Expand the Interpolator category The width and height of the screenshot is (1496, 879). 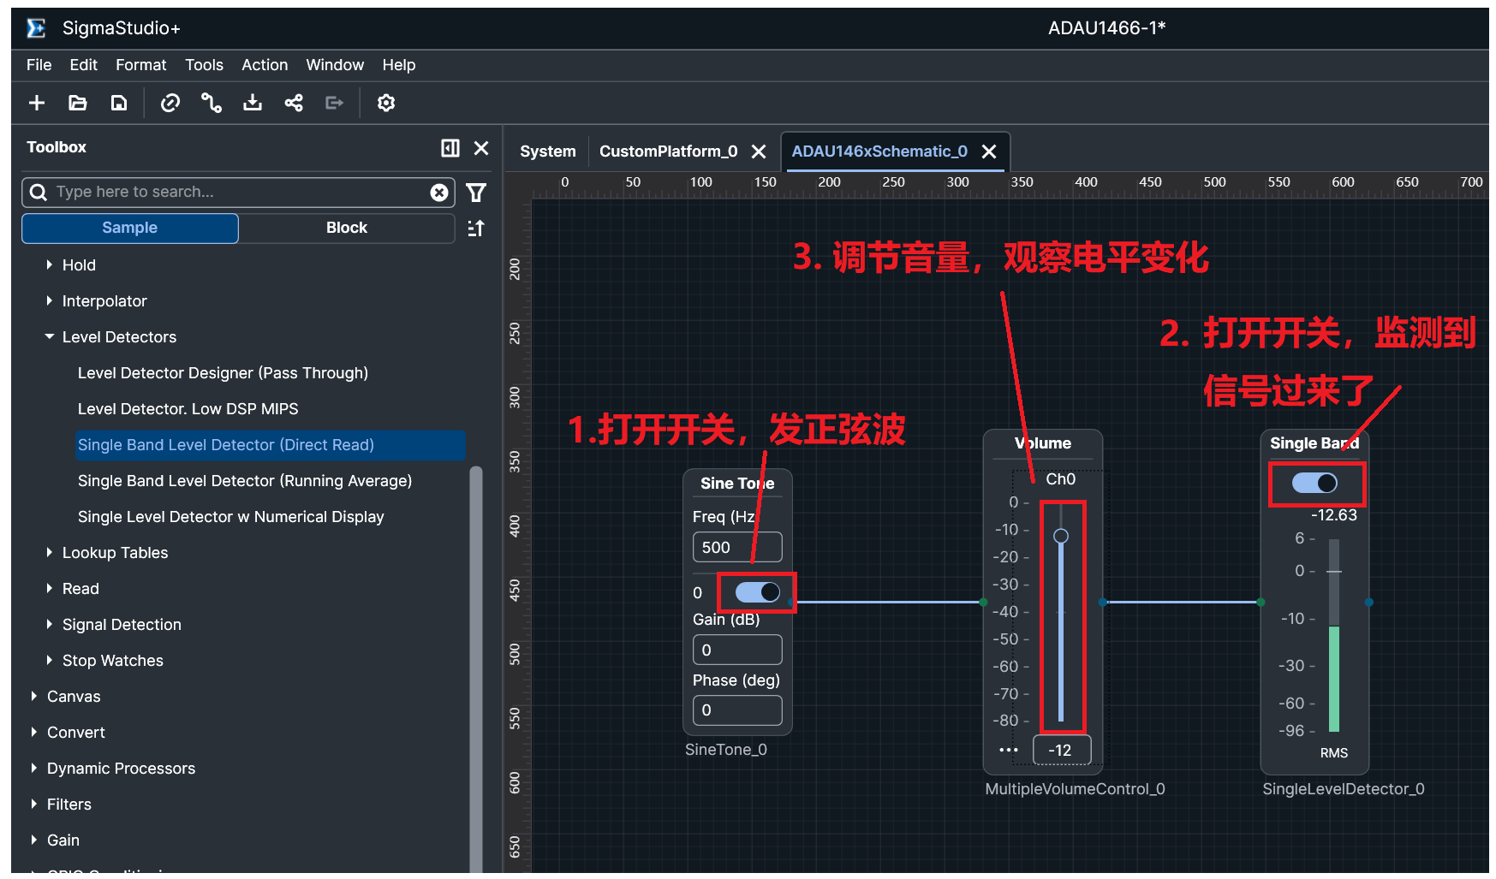click(49, 301)
